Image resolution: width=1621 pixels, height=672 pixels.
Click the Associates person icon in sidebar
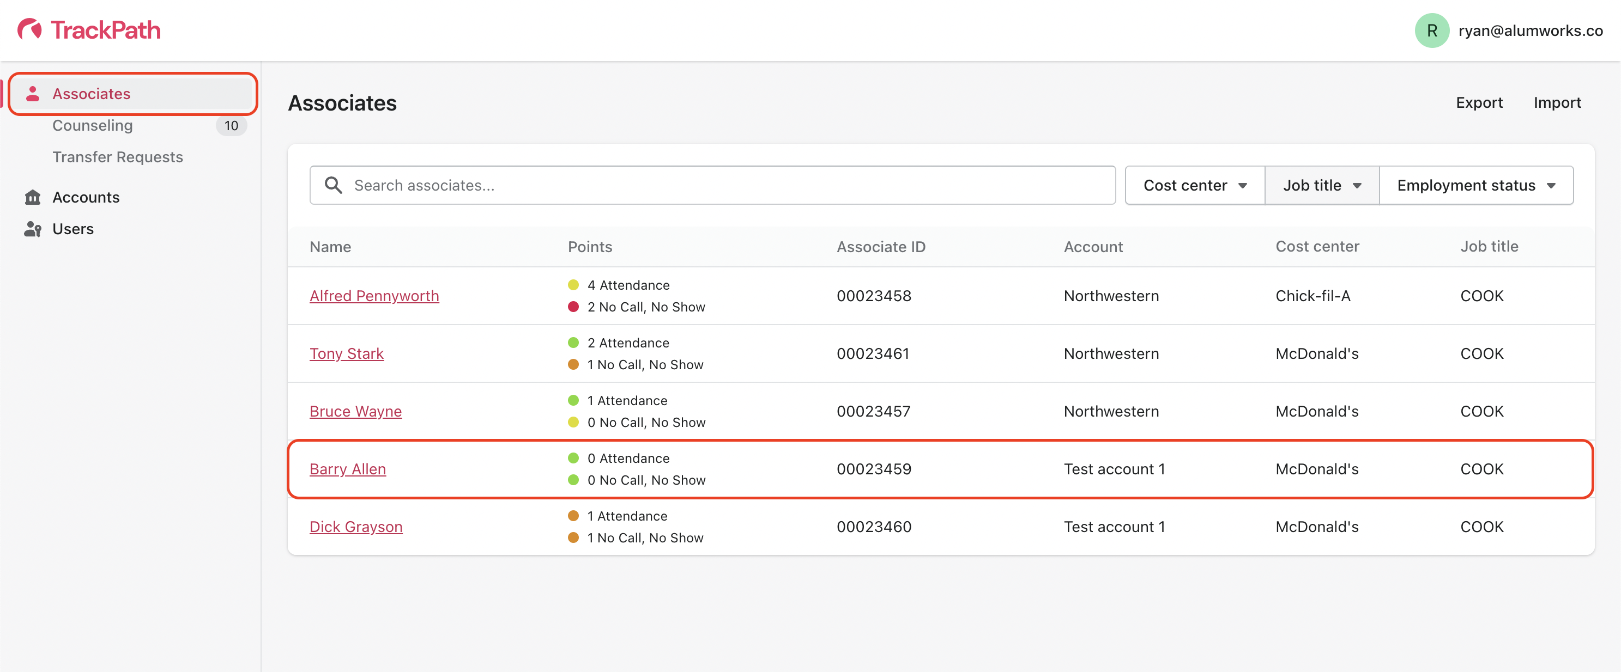(x=33, y=94)
